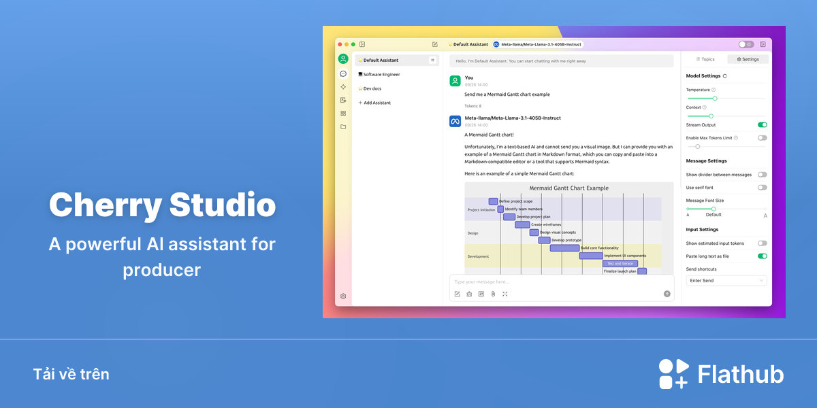Click the user avatar in the sidebar
The height and width of the screenshot is (408, 817).
(343, 59)
